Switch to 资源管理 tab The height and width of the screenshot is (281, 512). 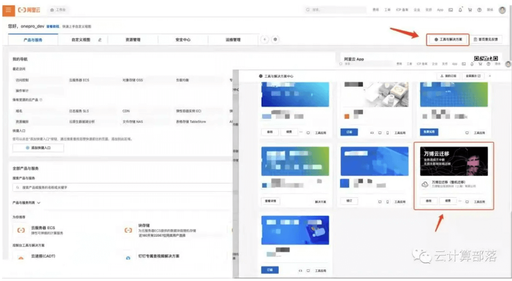pos(133,40)
